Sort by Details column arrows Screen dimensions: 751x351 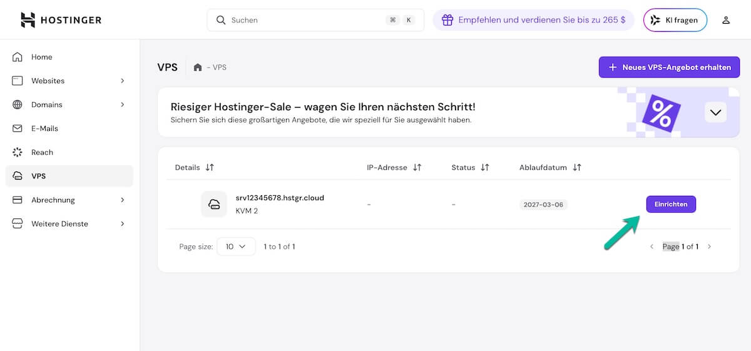pyautogui.click(x=210, y=168)
